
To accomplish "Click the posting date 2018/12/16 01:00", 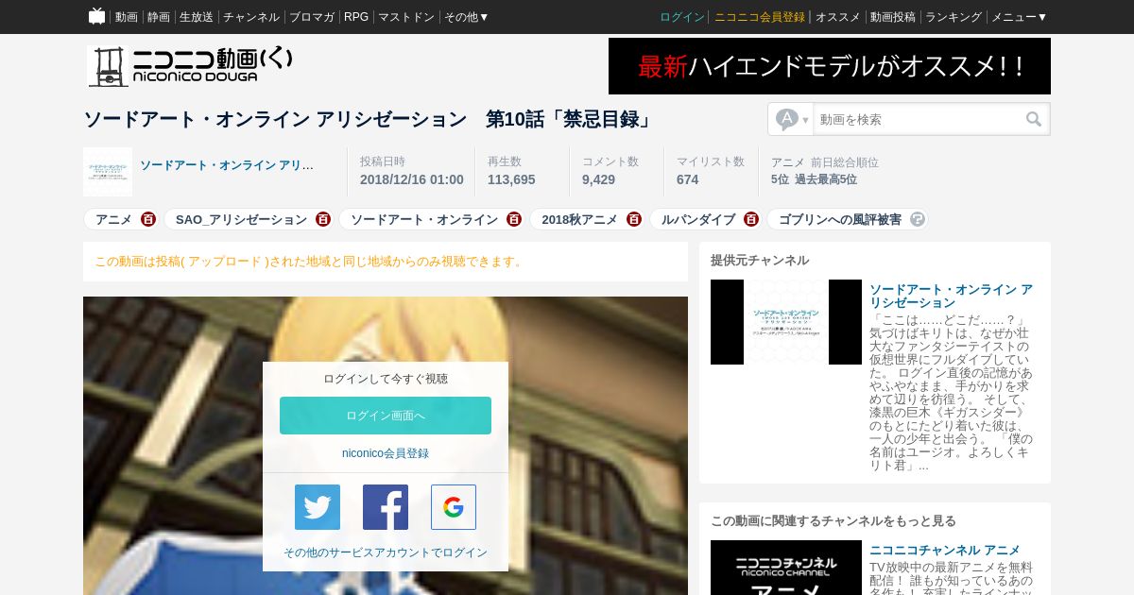I will click(412, 179).
